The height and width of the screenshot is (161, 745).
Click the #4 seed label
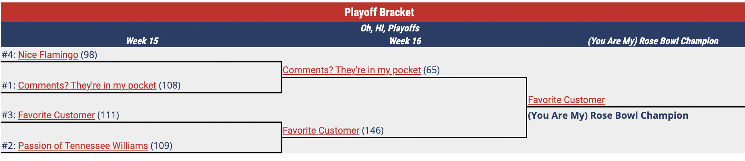(8, 55)
